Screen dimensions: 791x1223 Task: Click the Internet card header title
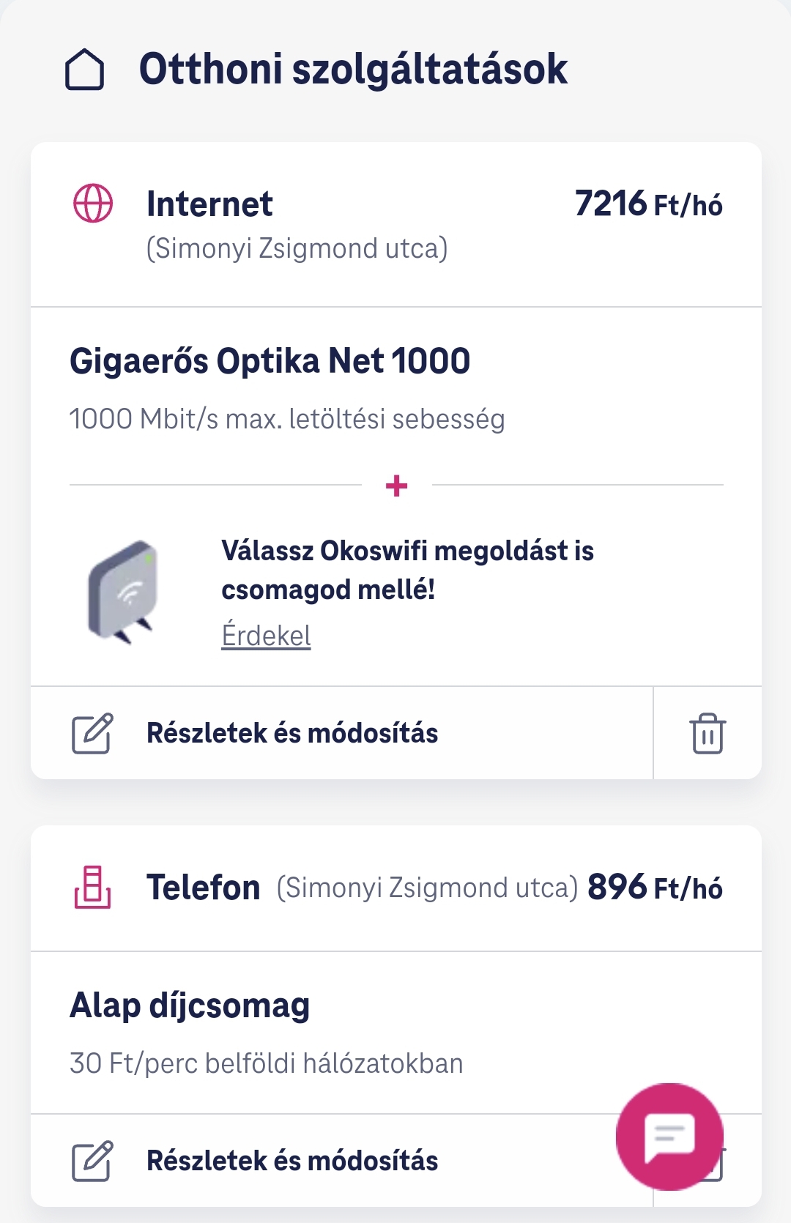(209, 204)
